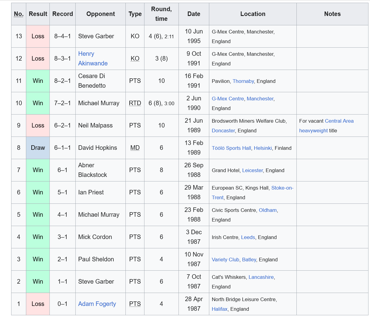Follow the Batley link

tap(249, 260)
